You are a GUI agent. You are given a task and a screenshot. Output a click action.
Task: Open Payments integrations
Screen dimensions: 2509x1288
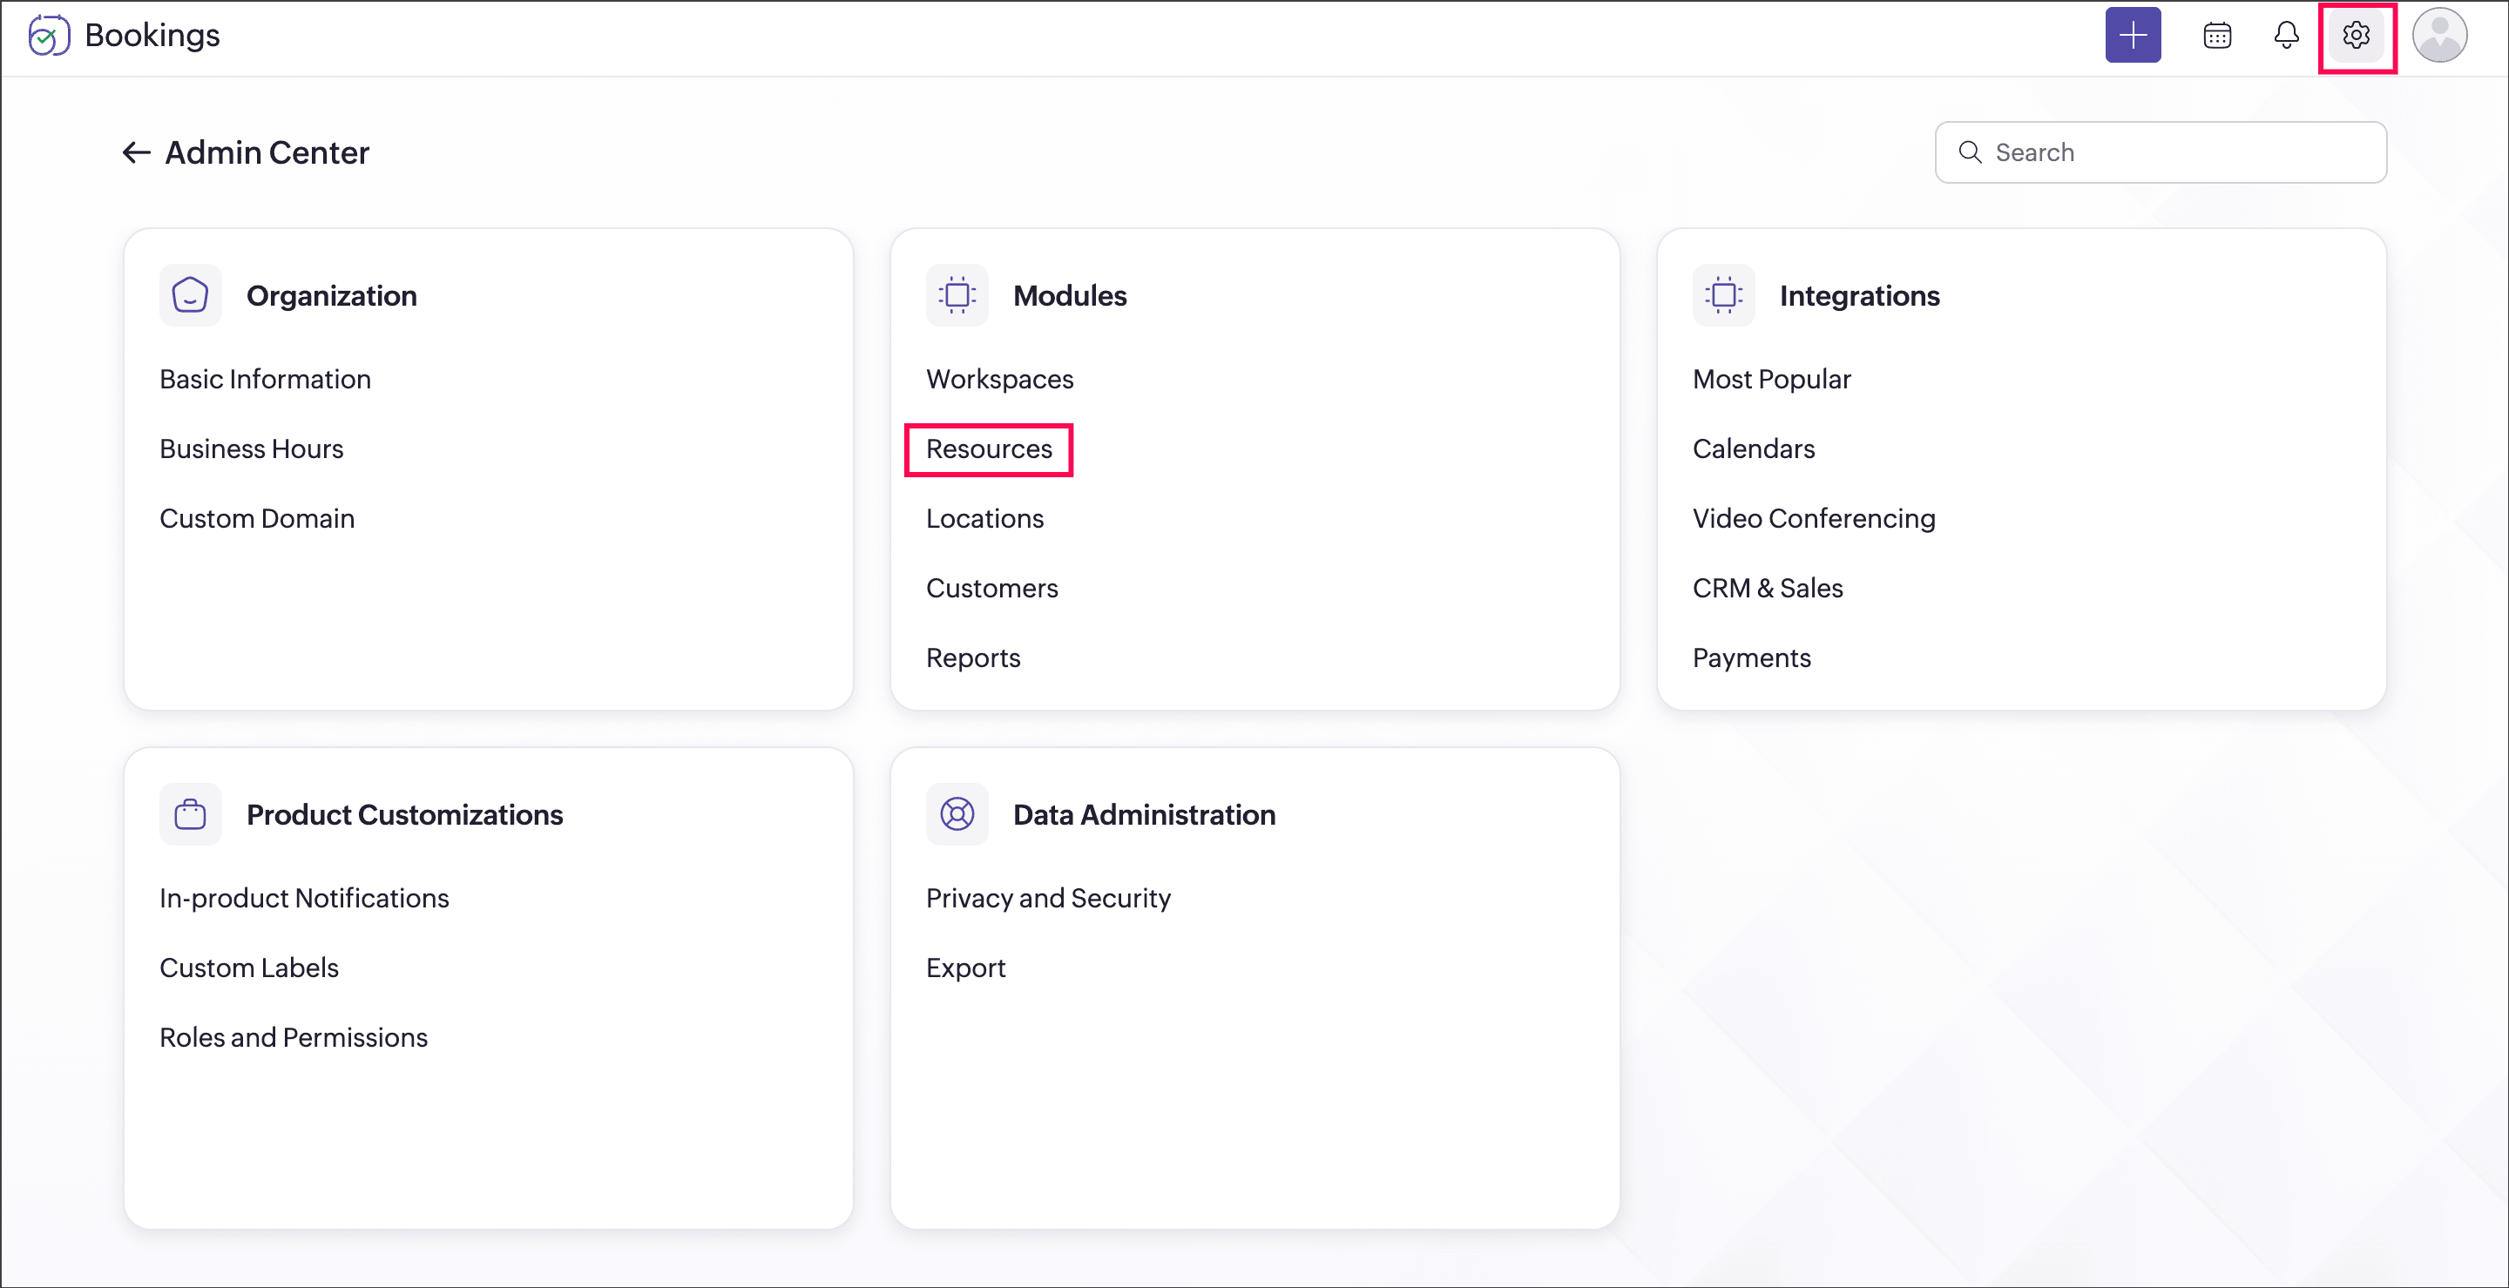(x=1751, y=658)
